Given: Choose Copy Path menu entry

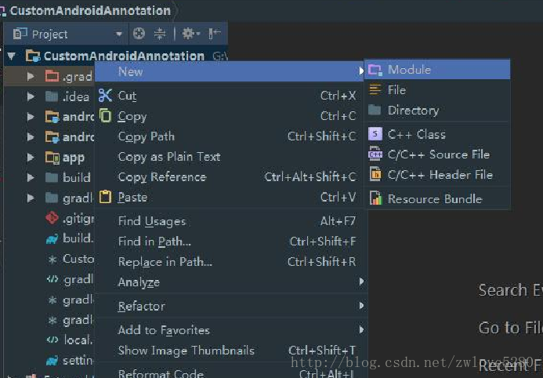Looking at the screenshot, I should pos(230,136).
